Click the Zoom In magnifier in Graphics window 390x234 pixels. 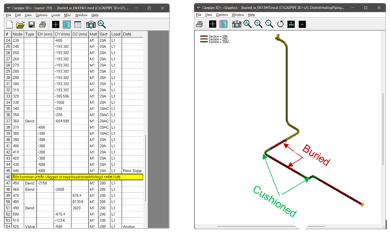point(258,24)
